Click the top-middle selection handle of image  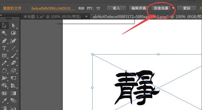(158, 54)
